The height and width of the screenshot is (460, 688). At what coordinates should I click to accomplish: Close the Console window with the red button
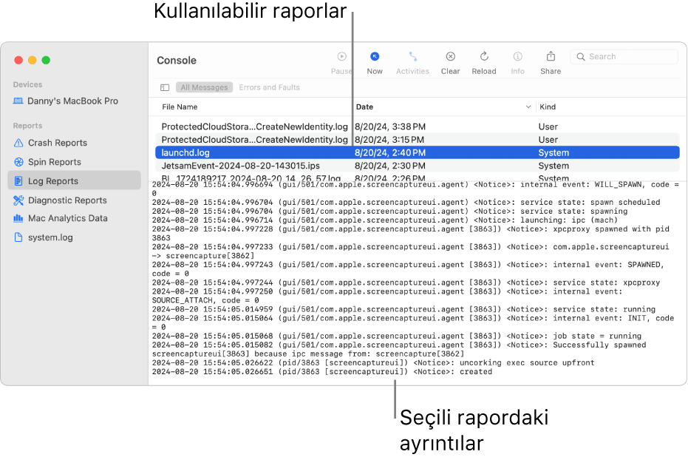click(x=18, y=60)
